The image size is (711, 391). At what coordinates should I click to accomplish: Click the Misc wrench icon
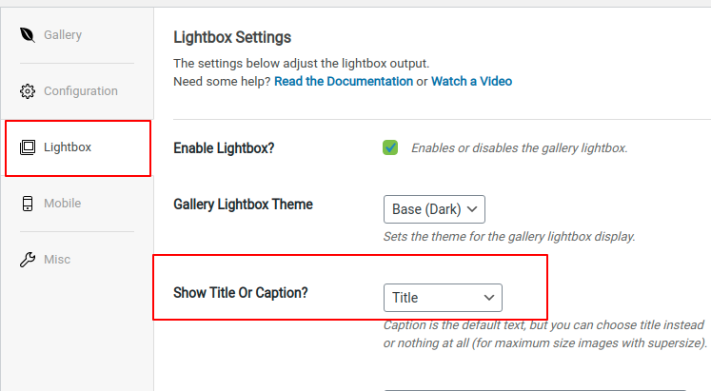[x=28, y=260]
